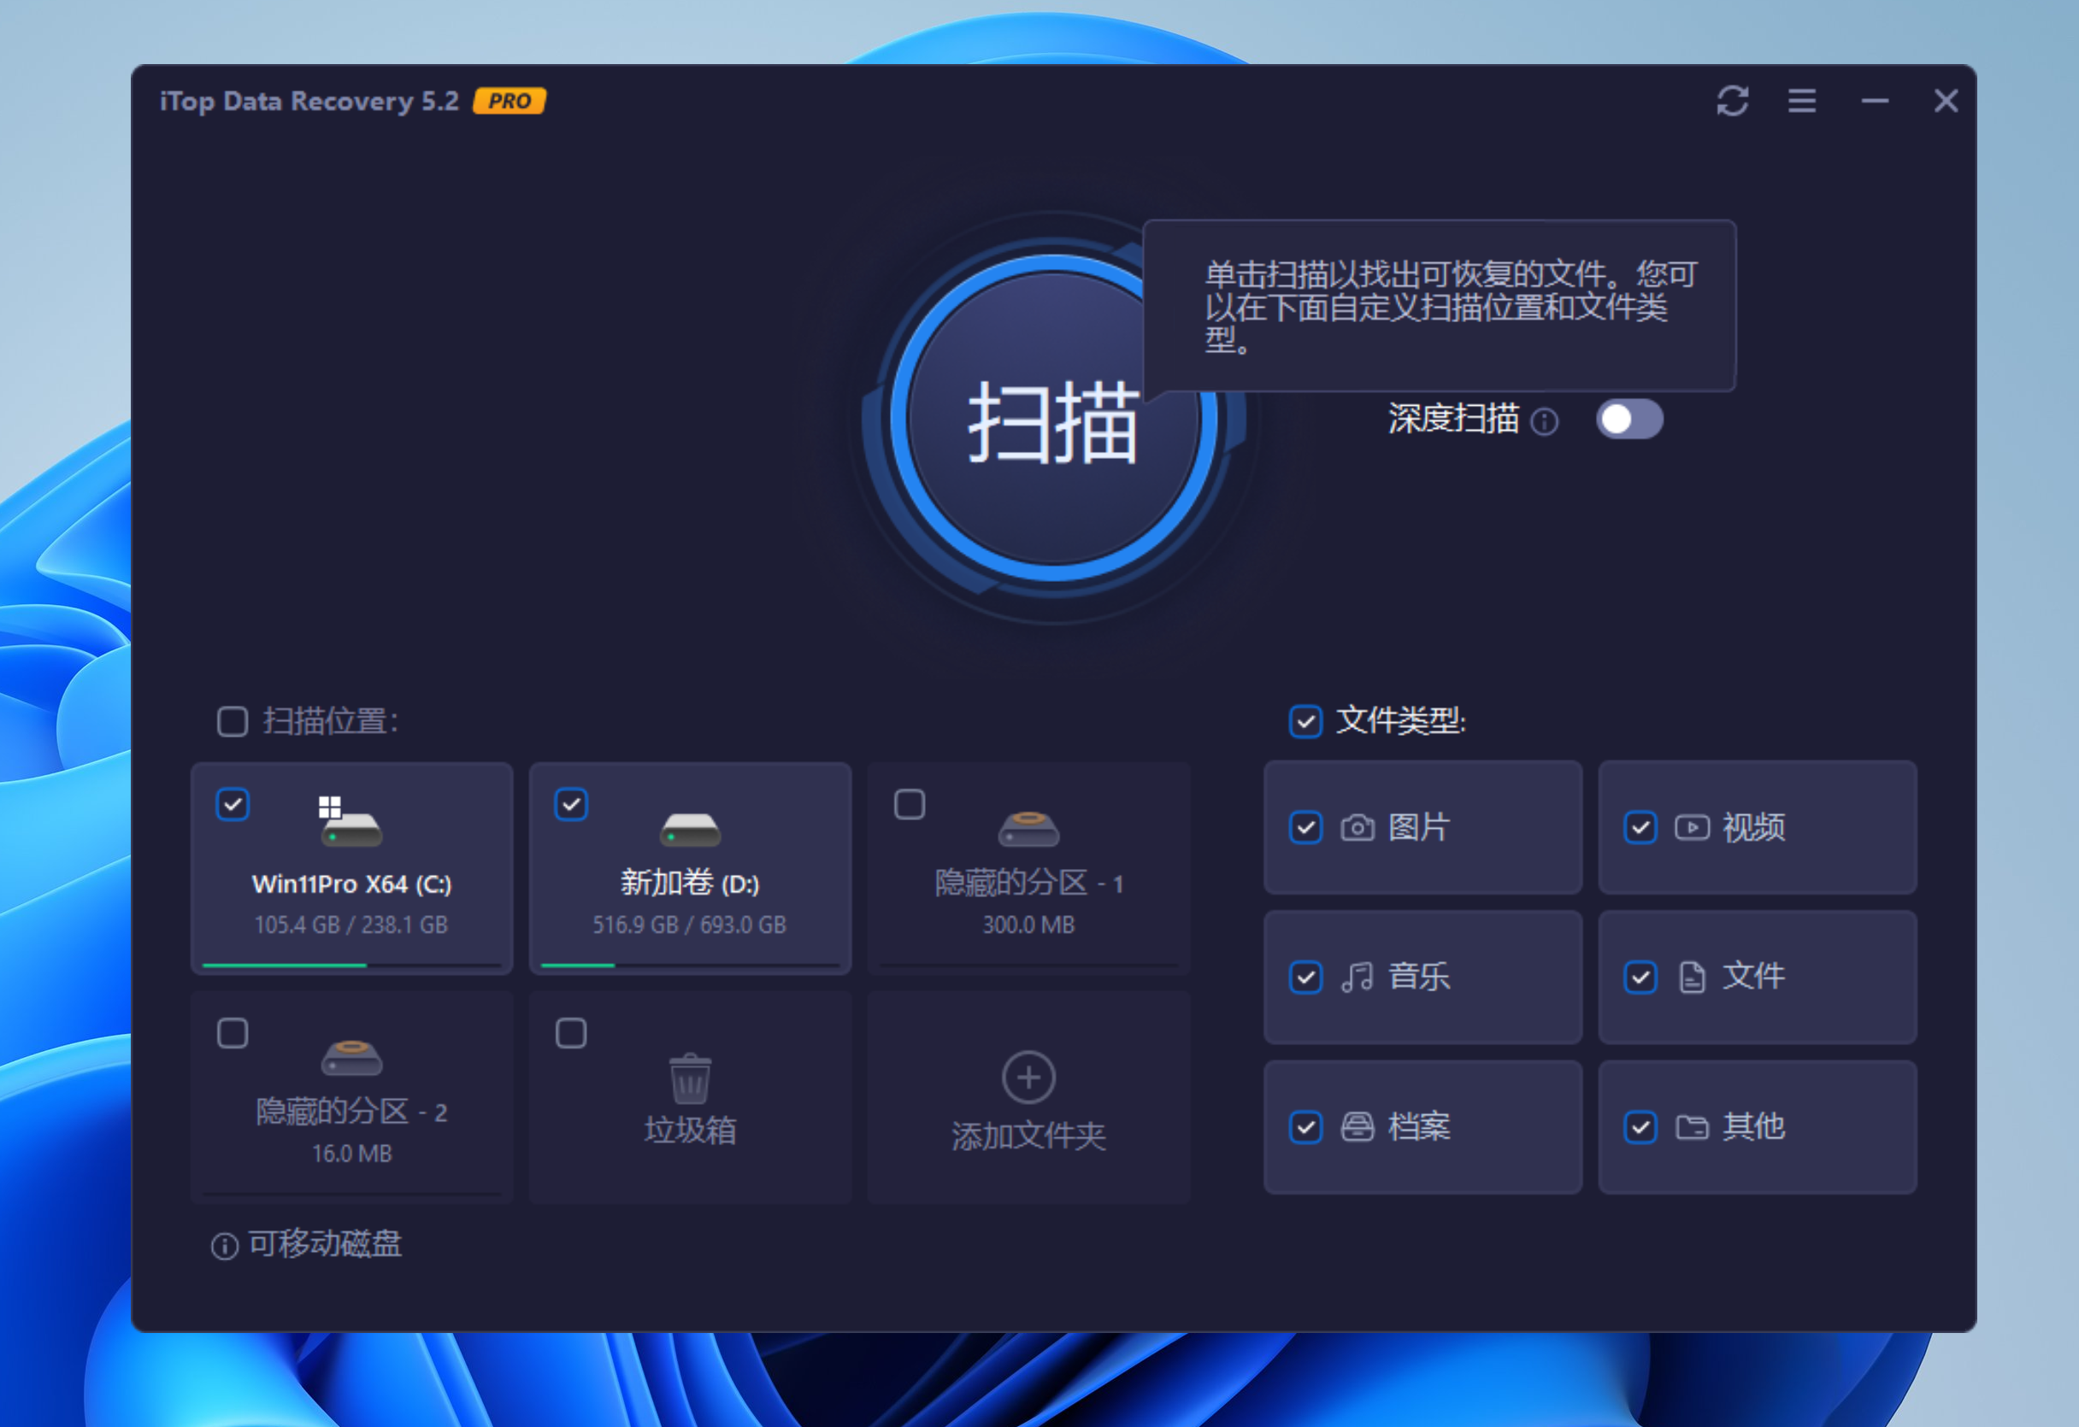Click the archive box icon for 档案

(1357, 1126)
